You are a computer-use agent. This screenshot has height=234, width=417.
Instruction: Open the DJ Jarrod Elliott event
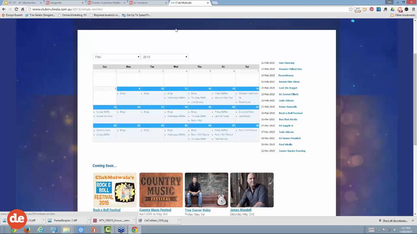pos(288,94)
